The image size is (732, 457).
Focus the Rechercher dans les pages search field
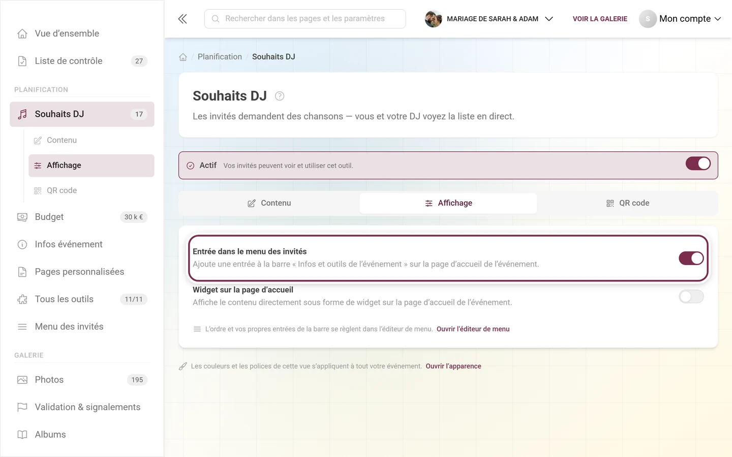pos(305,19)
